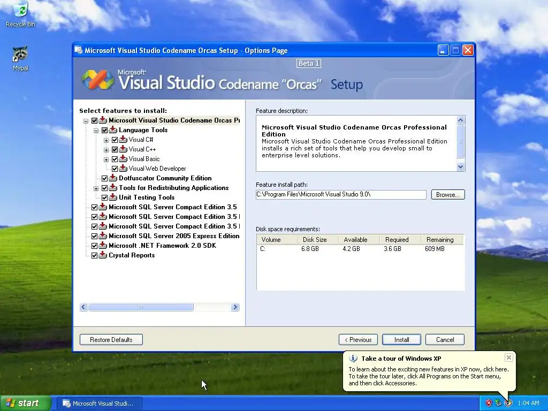Click the Volume column header
The image size is (548, 411).
point(277,239)
